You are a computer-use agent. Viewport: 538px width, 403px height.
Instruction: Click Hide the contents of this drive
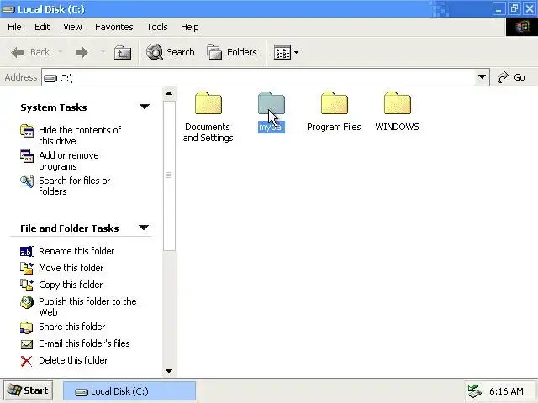click(x=80, y=135)
